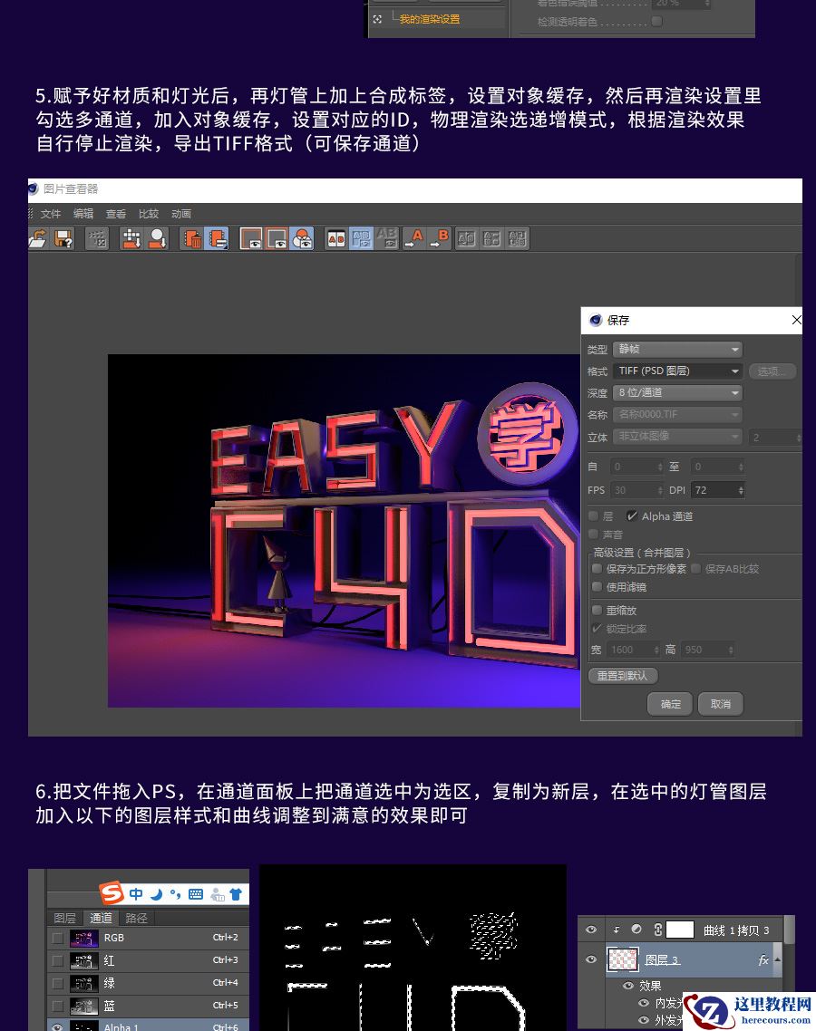Uncheck the Alpha 通道 checkbox
Viewport: 816px width, 1031px height.
pos(630,516)
